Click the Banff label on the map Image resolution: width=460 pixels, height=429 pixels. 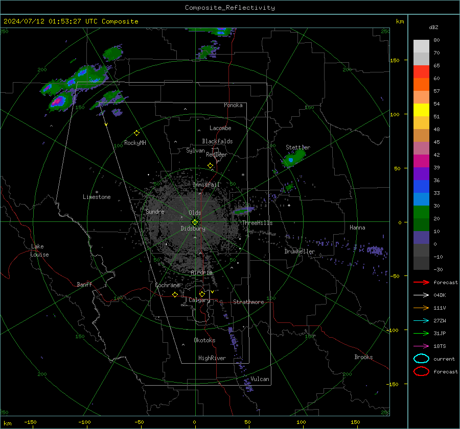(x=84, y=285)
